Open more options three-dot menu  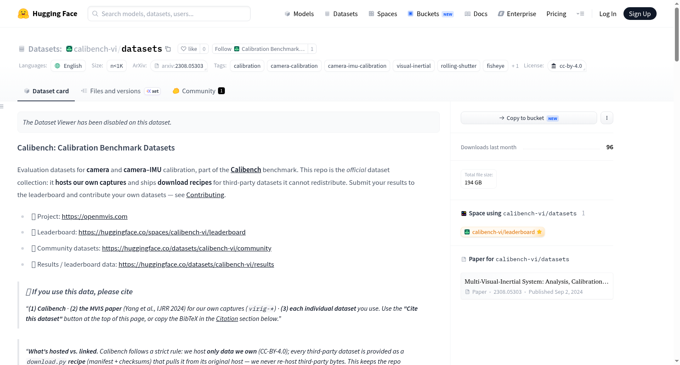[607, 118]
